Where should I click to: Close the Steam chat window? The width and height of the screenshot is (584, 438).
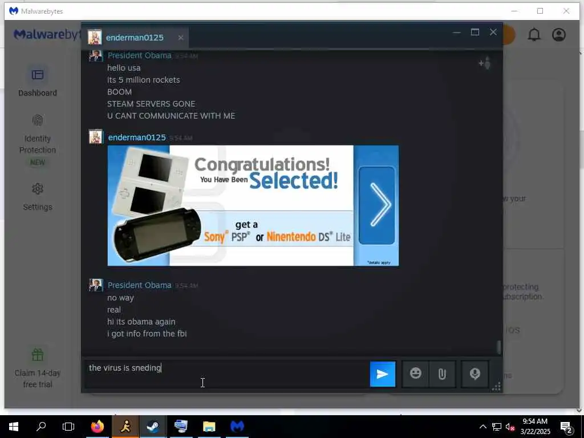click(x=493, y=33)
